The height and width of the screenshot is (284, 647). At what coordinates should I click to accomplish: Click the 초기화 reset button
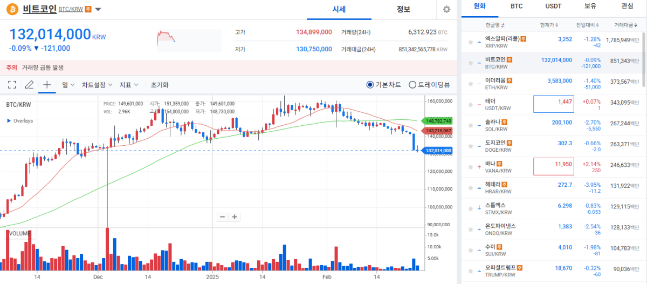coord(160,85)
